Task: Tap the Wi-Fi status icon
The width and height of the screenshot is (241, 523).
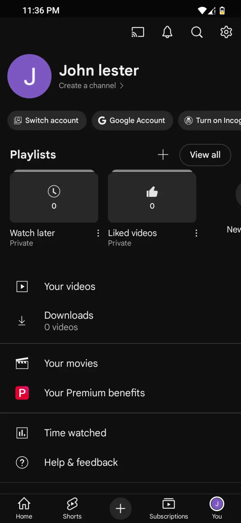Action: [x=202, y=11]
